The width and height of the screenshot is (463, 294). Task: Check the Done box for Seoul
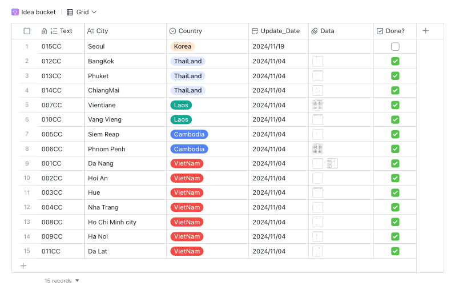[x=395, y=47]
